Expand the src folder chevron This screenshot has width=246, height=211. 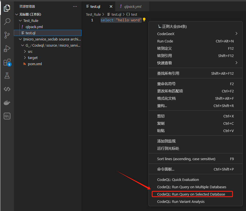(25, 51)
